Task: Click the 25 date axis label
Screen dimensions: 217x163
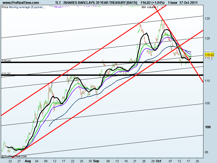Action: [81, 161]
